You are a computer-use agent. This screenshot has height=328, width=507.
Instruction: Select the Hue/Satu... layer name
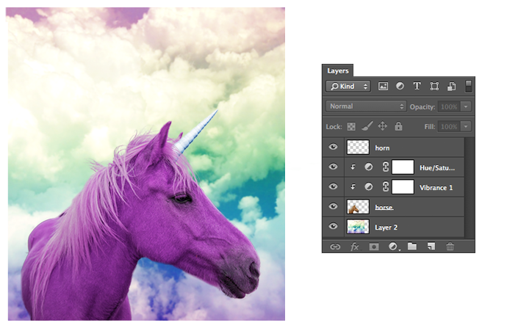click(x=437, y=168)
